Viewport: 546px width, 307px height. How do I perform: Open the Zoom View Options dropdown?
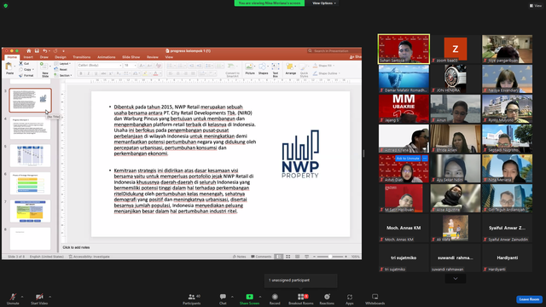324,3
